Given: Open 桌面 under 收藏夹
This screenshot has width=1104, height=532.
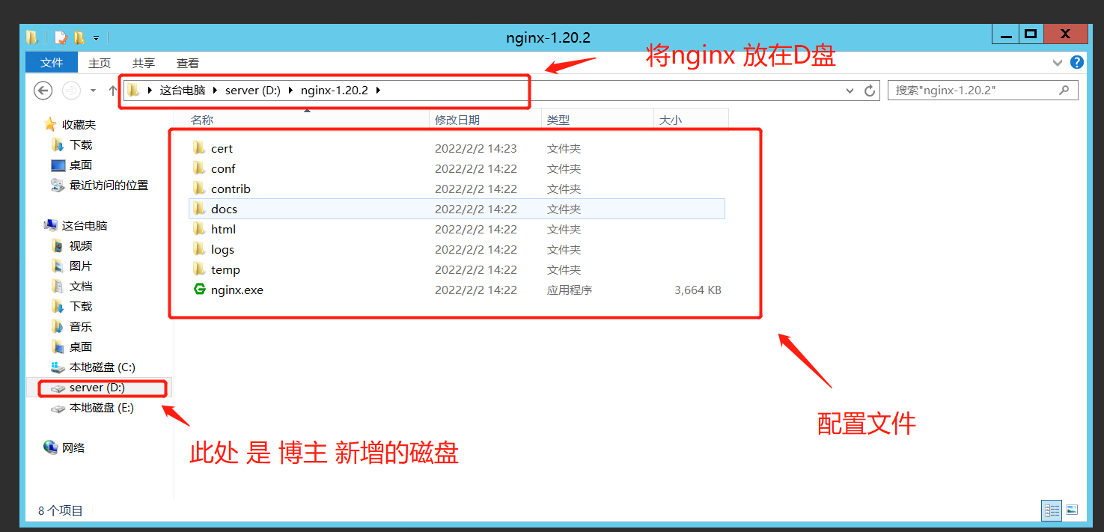Looking at the screenshot, I should coord(81,165).
